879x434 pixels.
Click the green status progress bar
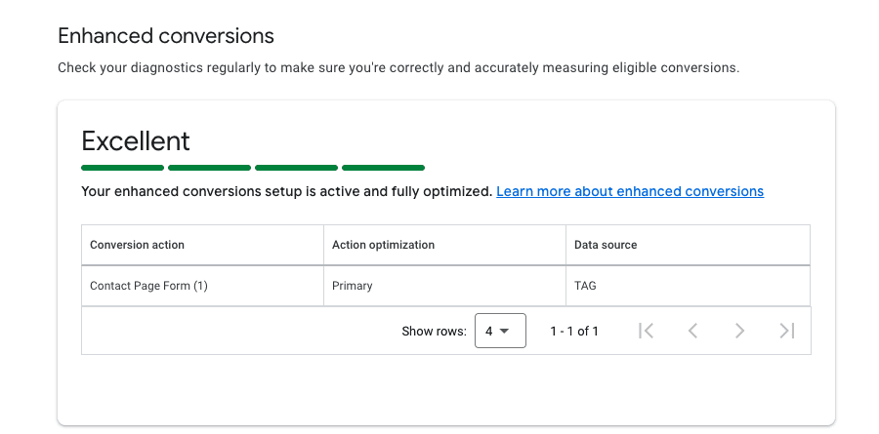click(x=253, y=168)
